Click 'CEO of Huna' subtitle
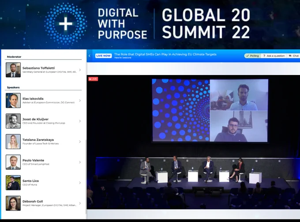The height and width of the screenshot is (222, 300). (x=30, y=184)
